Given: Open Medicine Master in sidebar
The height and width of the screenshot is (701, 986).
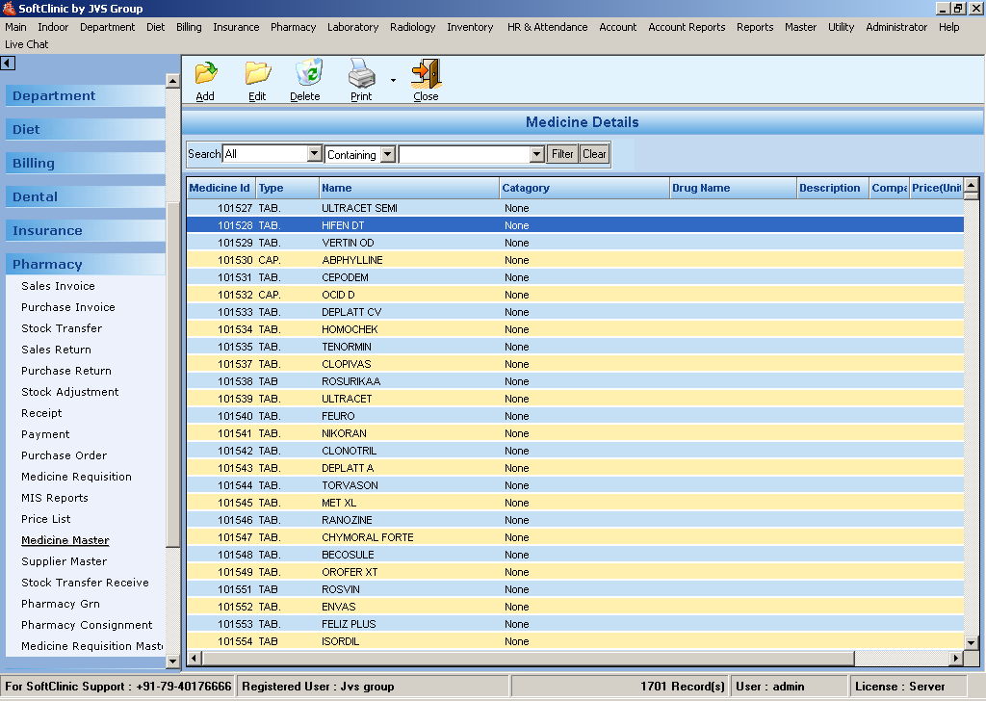Looking at the screenshot, I should tap(65, 540).
